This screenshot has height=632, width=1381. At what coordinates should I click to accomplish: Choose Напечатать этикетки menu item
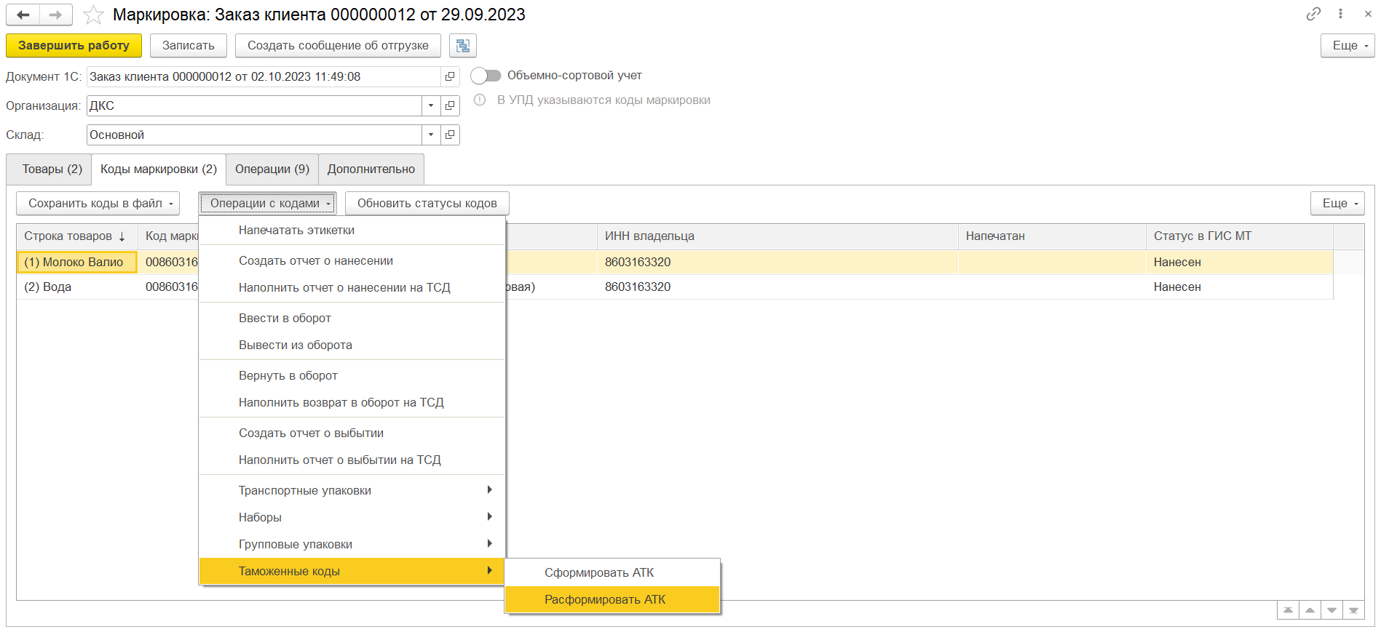click(352, 230)
